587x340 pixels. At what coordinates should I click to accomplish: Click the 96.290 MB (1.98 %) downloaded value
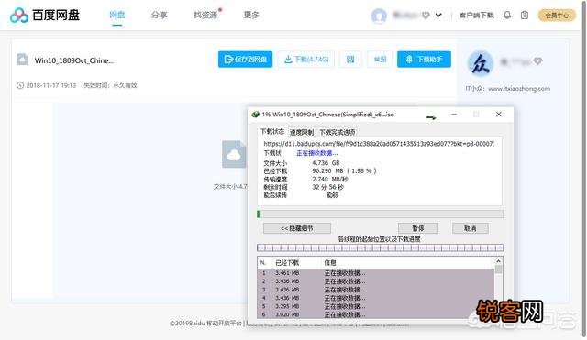coord(344,171)
